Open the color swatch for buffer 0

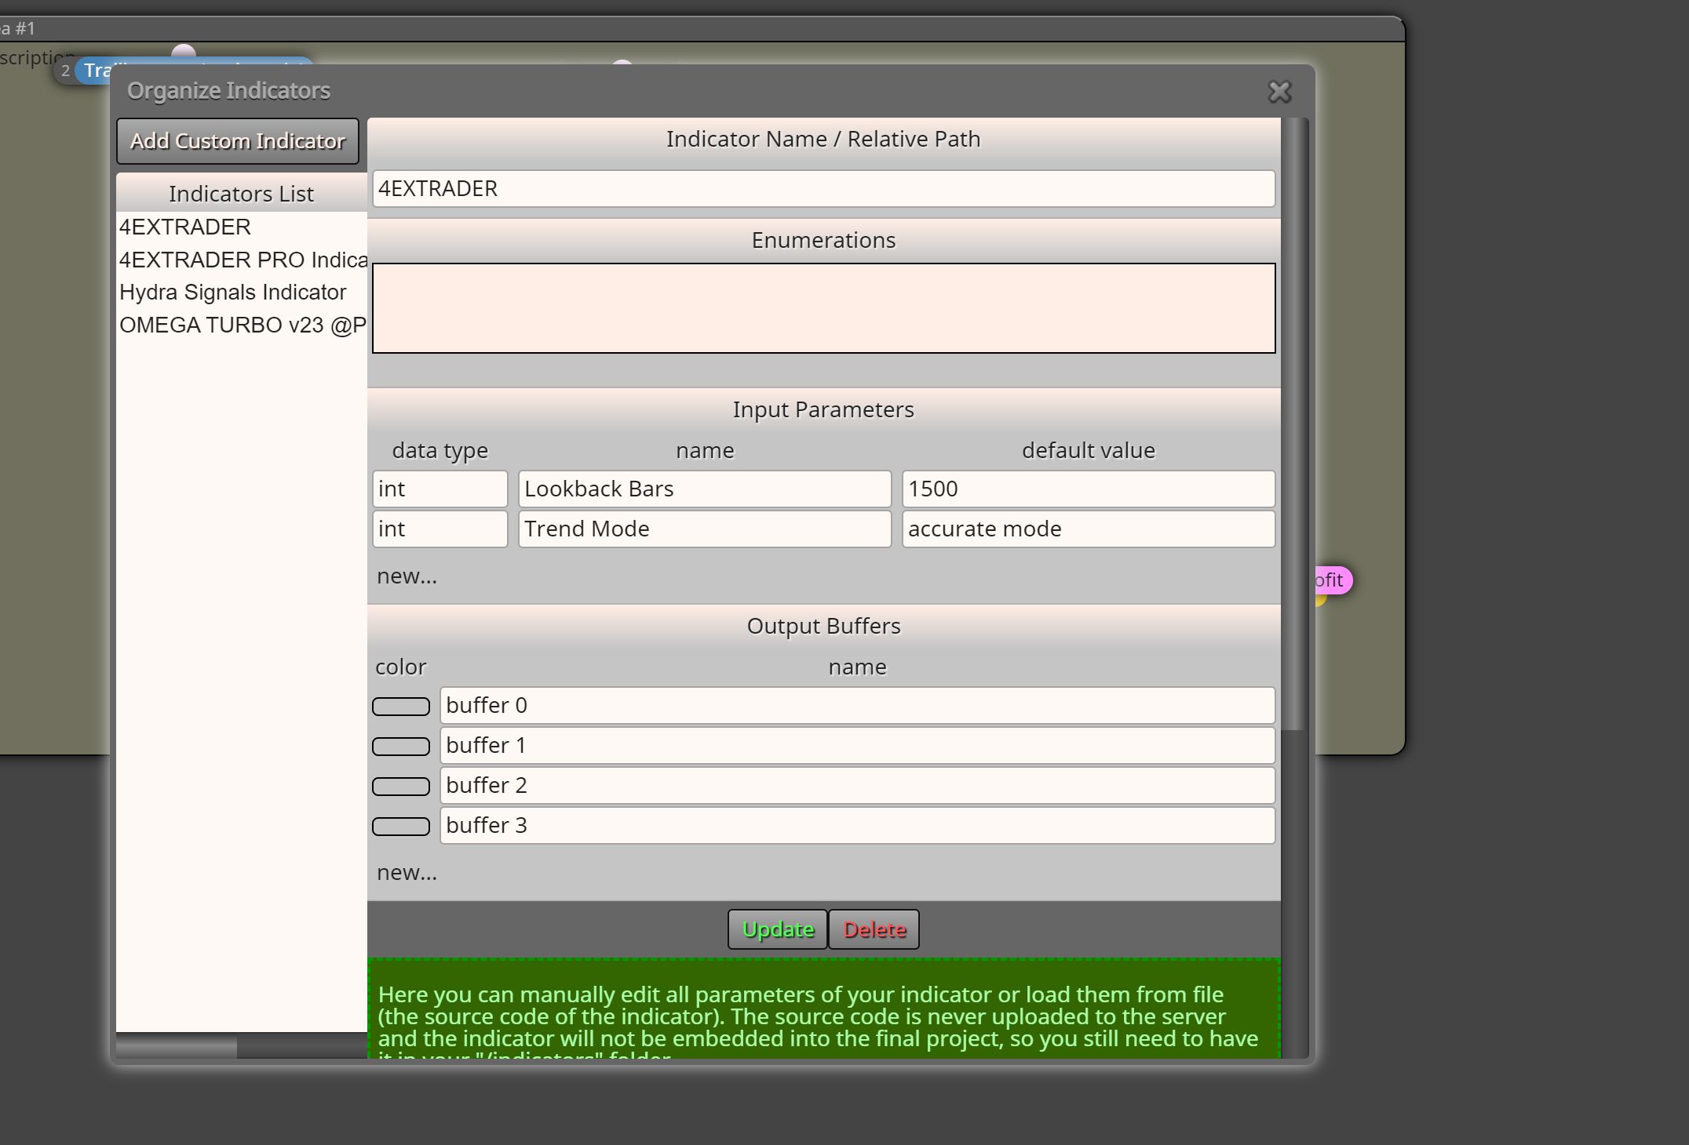(401, 707)
